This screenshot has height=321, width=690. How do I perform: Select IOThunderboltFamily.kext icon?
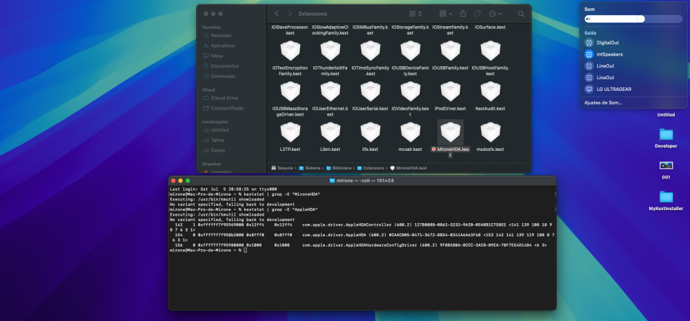[x=330, y=50]
